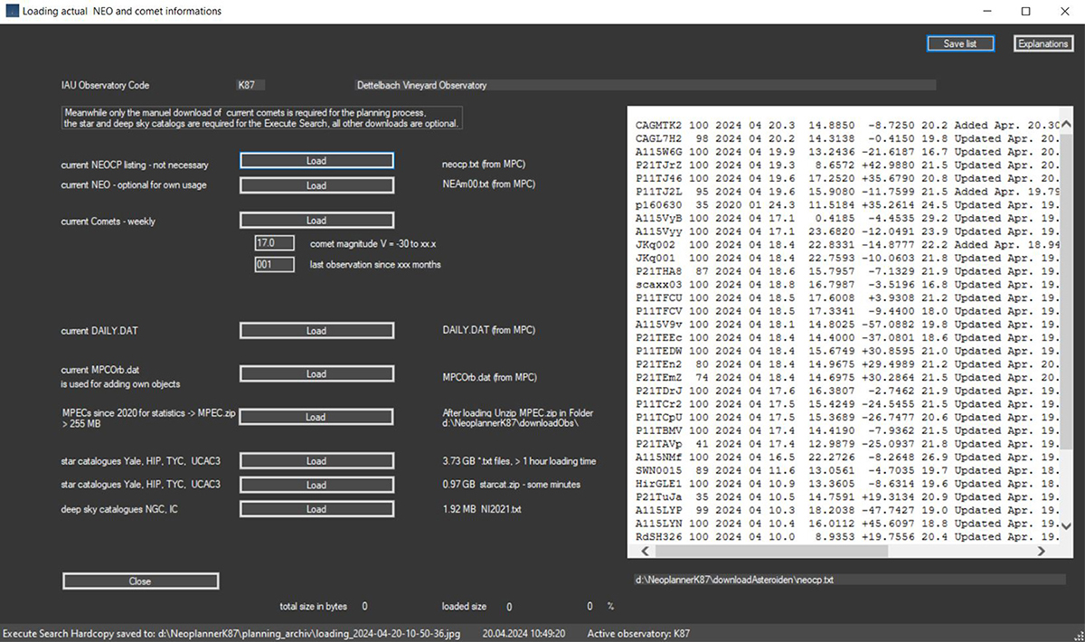Click the Close button
The image size is (1085, 642).
(x=140, y=581)
